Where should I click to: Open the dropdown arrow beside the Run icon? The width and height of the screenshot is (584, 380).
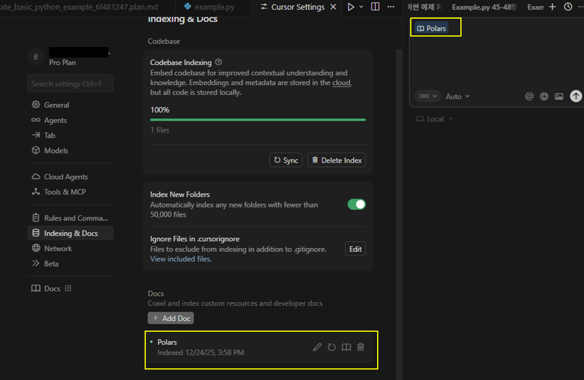pyautogui.click(x=361, y=7)
